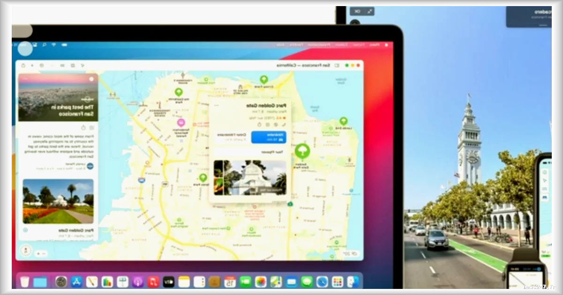Toggle the Maps sidebar button
The width and height of the screenshot is (563, 295).
click(337, 66)
